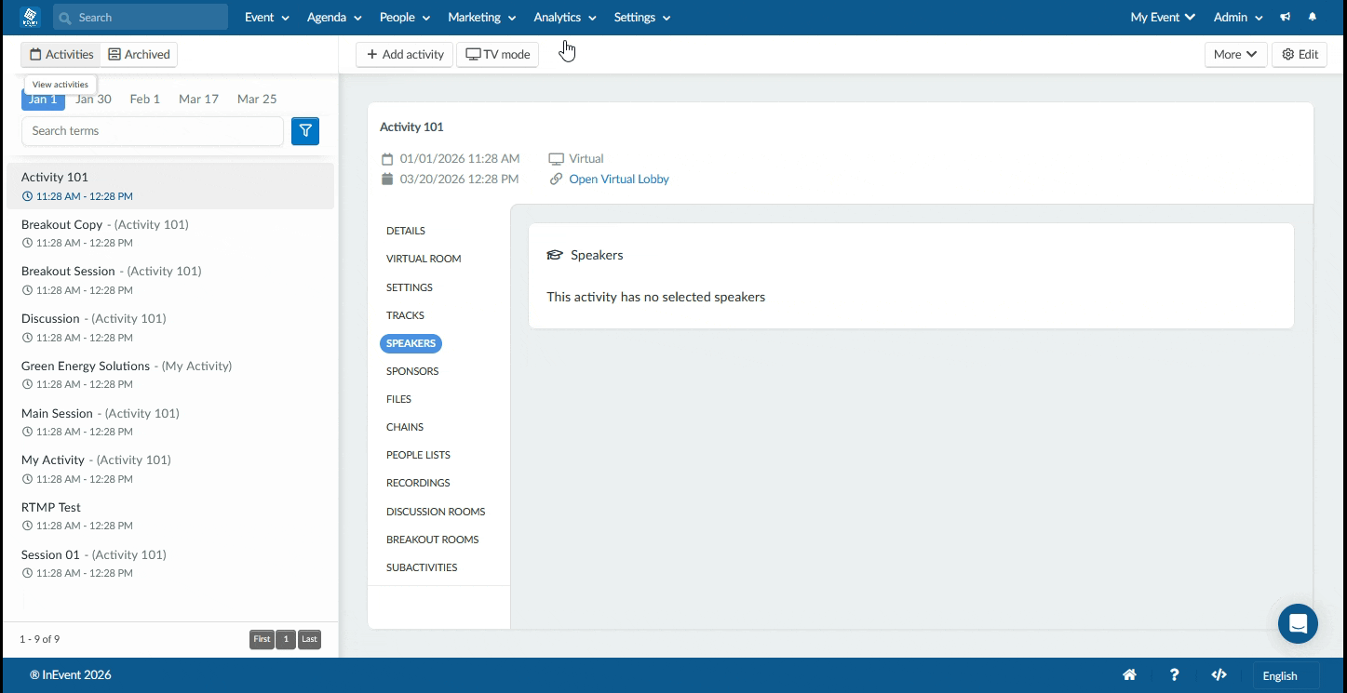1347x693 pixels.
Task: Expand the My Event dropdown
Action: [1163, 17]
